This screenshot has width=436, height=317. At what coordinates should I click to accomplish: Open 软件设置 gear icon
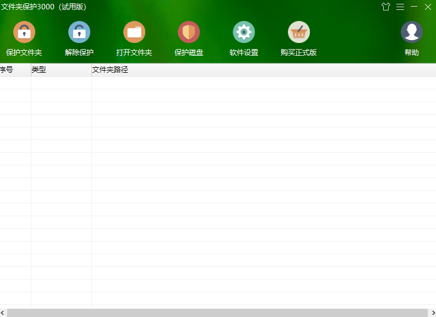244,33
